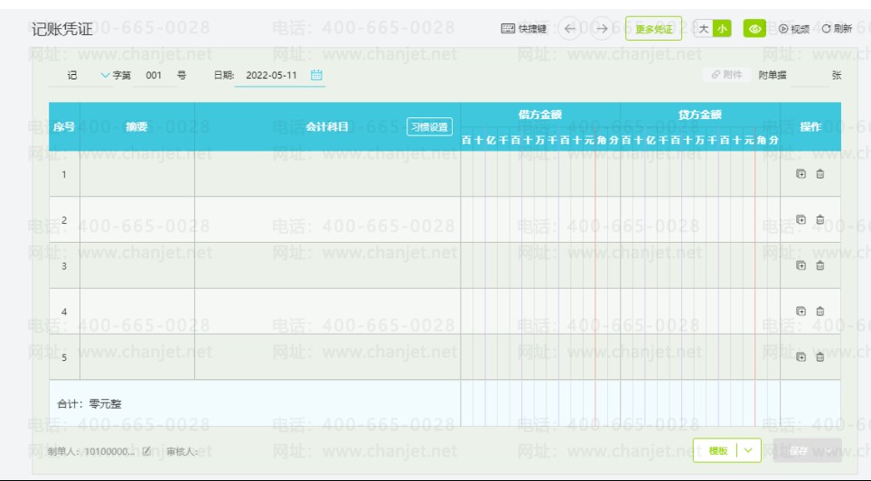Viewport: 871px width, 481px height.
Task: Click the 合计: 零元整 total text
Action: [89, 404]
